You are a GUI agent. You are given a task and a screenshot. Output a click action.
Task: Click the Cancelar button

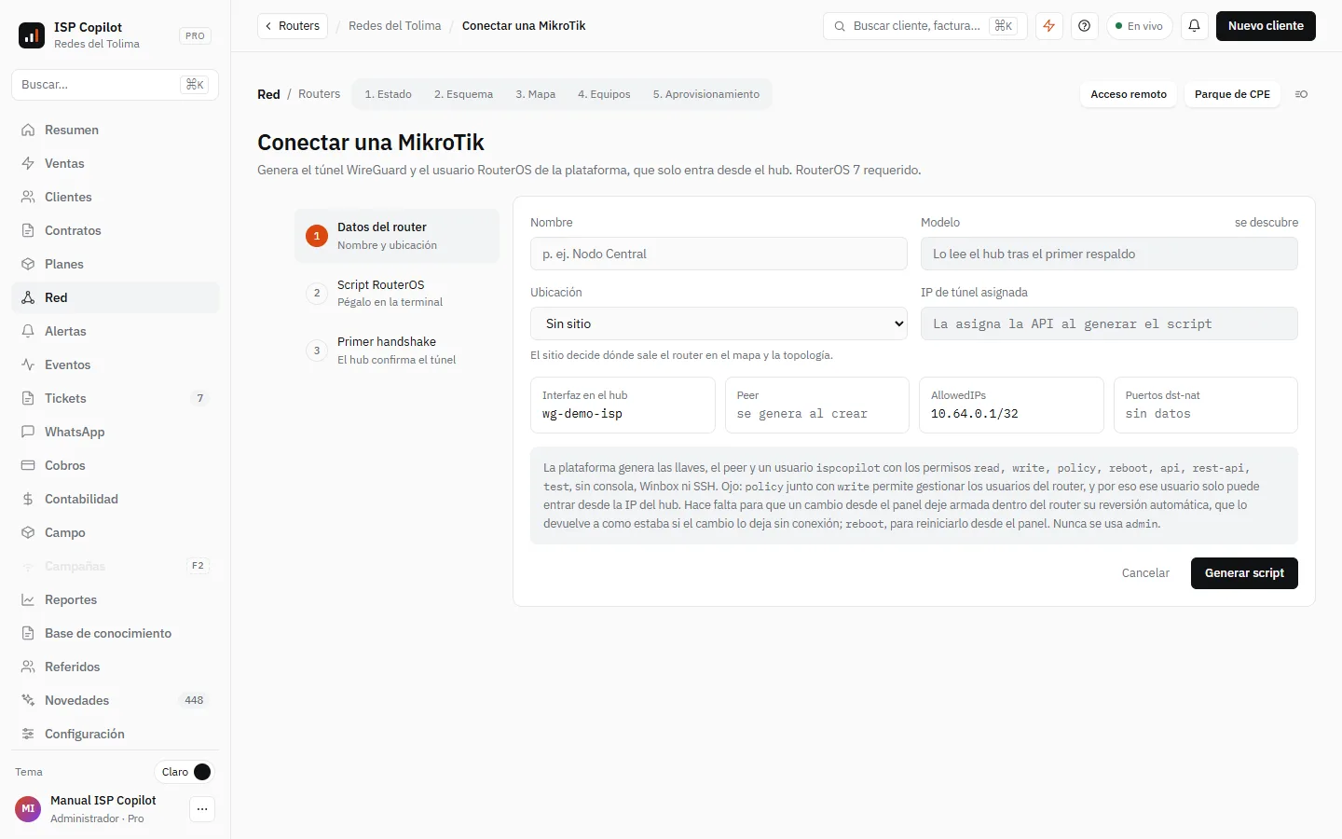click(1145, 573)
